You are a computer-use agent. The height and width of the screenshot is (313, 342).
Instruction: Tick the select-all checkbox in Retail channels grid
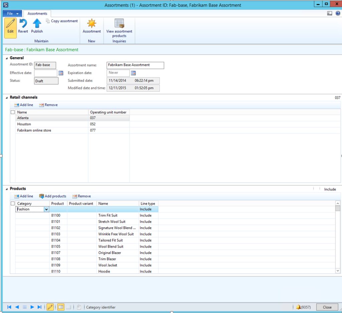coord(13,112)
